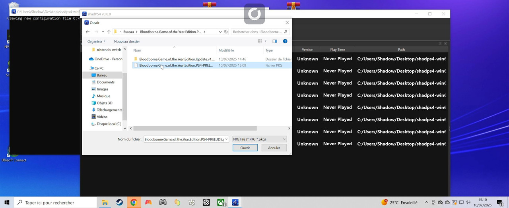This screenshot has height=208, width=509.
Task: Open the '25°C Ensoleillé' weather widget in the taskbar
Action: point(399,202)
